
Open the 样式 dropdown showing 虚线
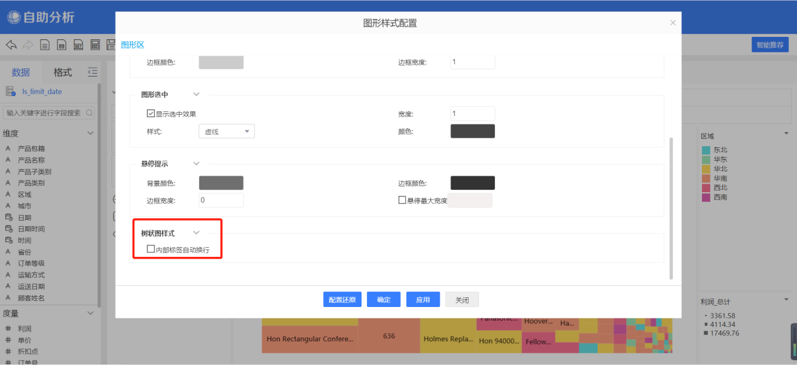(x=227, y=131)
